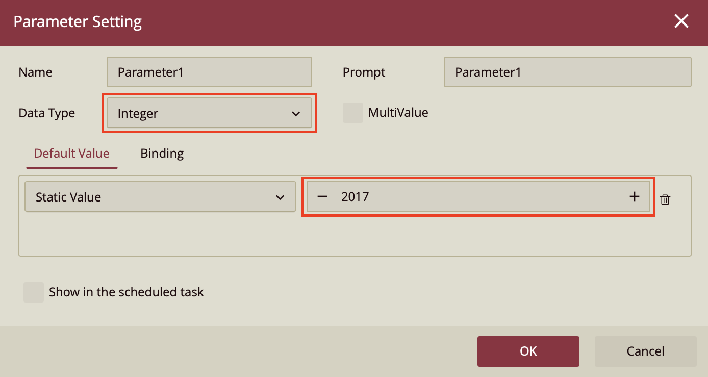
Task: Select the Default Value tab
Action: tap(71, 153)
